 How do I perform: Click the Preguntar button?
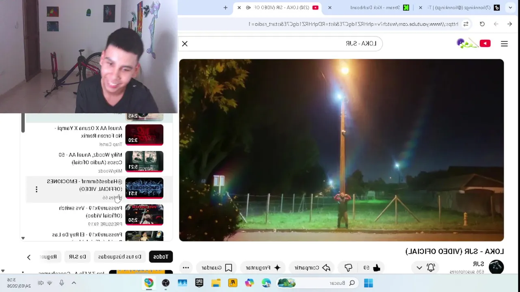pyautogui.click(x=263, y=268)
